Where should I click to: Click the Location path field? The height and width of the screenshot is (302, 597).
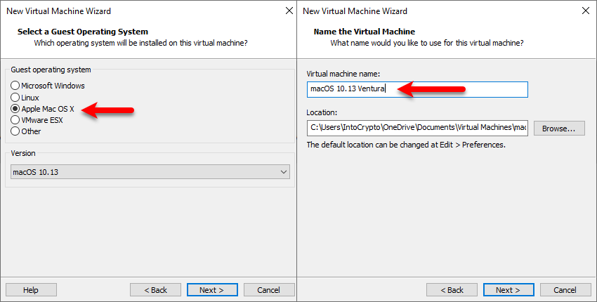417,128
